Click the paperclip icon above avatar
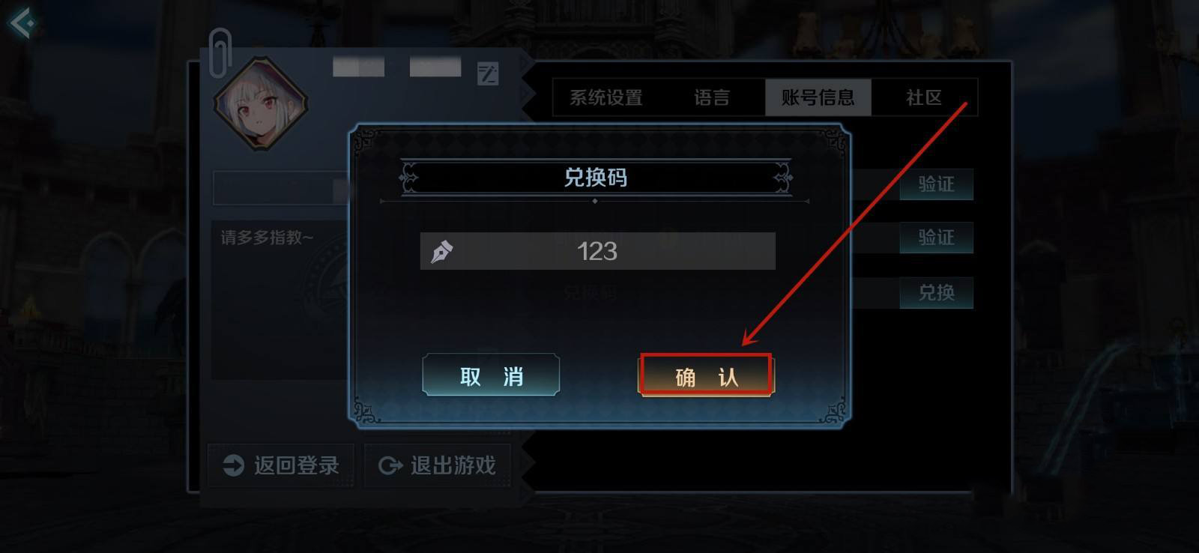 coord(220,52)
